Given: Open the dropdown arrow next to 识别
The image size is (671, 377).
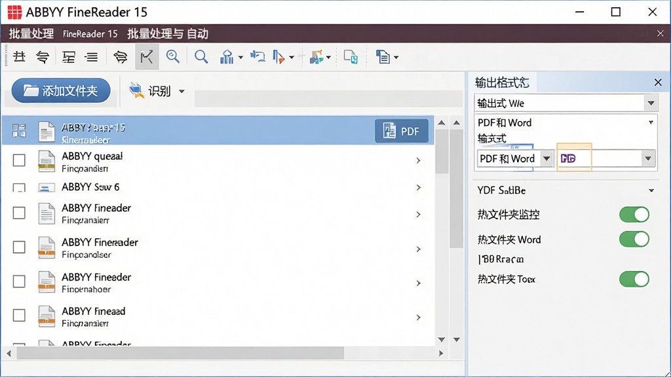Looking at the screenshot, I should click(x=182, y=91).
